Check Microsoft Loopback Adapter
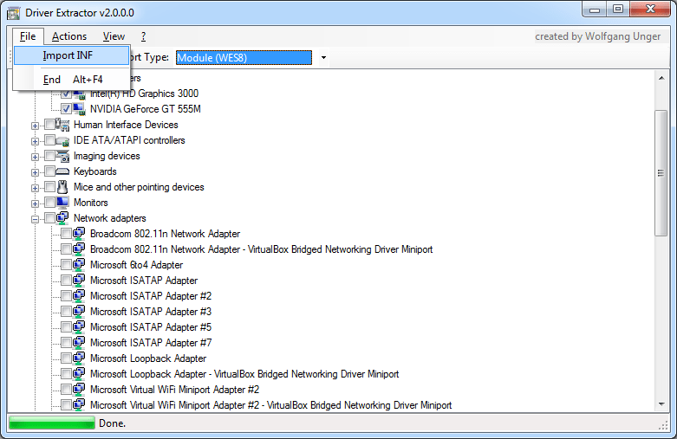 66,358
